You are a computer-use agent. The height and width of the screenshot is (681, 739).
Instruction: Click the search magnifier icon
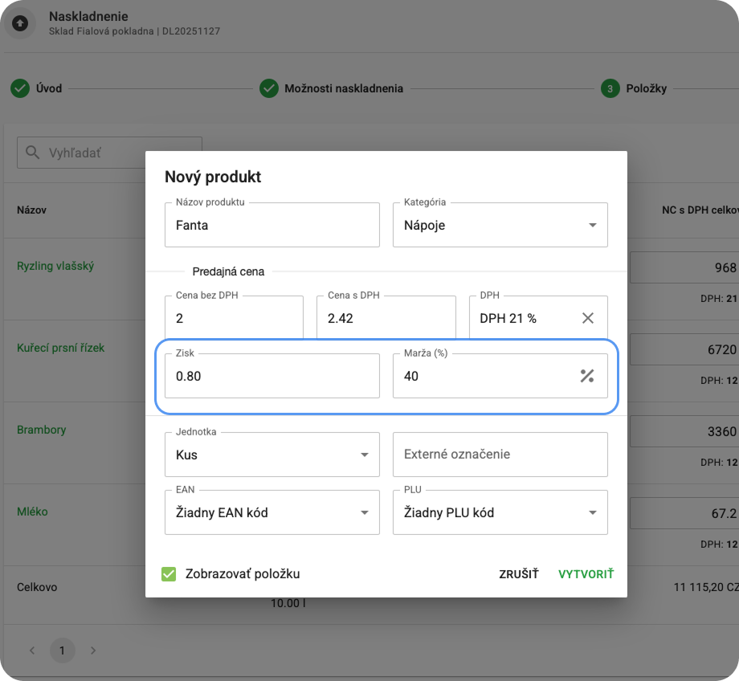(33, 153)
